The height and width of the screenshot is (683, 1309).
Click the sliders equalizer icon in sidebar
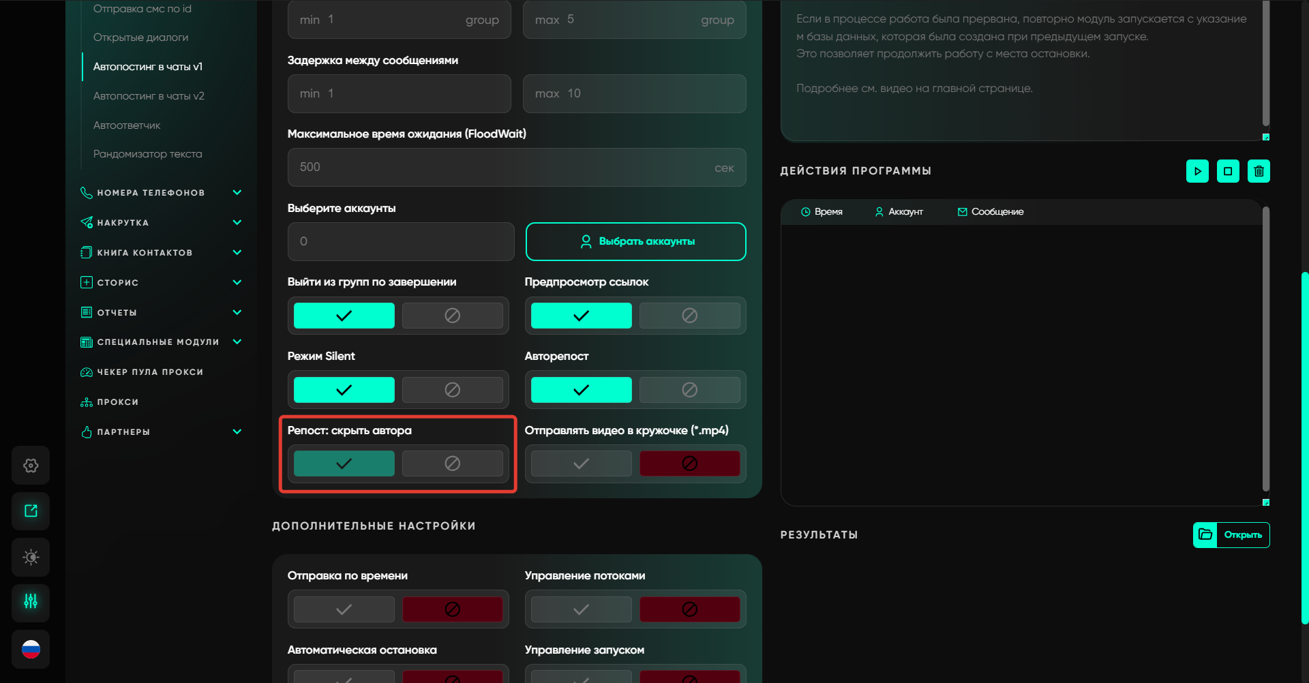31,602
